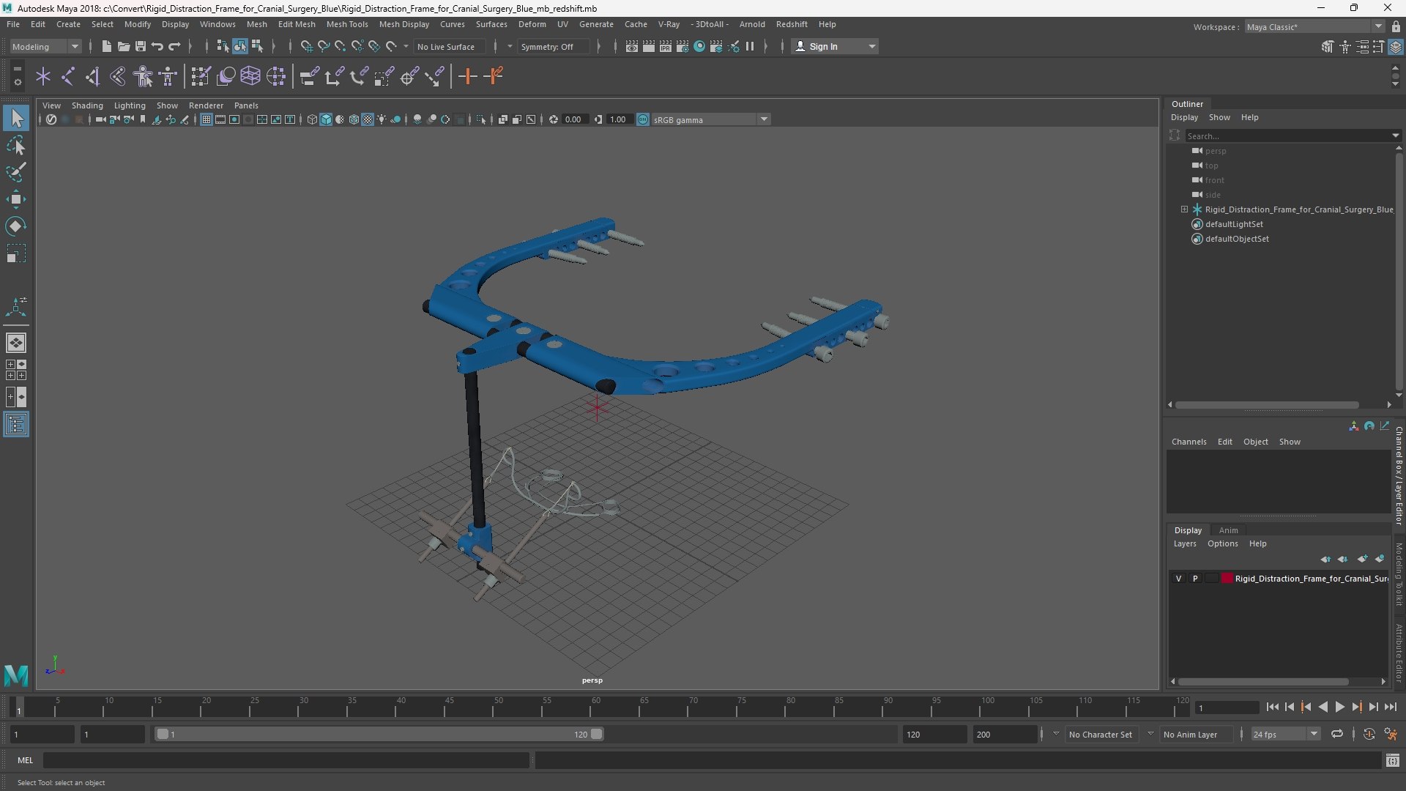Open the Modeling menu set dropdown
This screenshot has height=791, width=1406.
[45, 47]
